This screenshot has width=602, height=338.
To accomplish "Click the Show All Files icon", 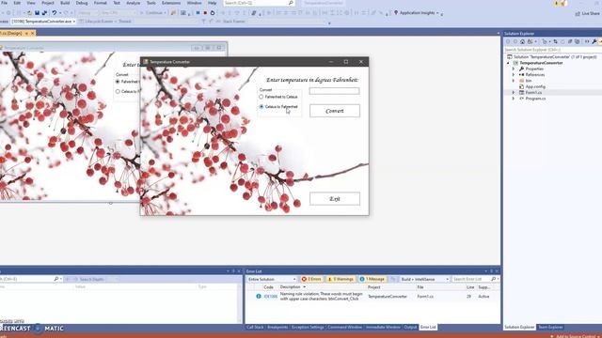I will click(x=577, y=41).
